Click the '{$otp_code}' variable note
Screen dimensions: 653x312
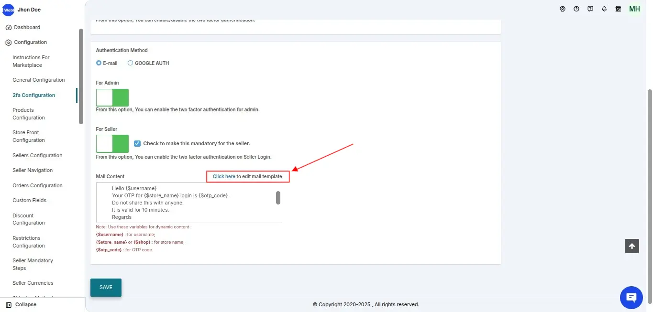(109, 250)
